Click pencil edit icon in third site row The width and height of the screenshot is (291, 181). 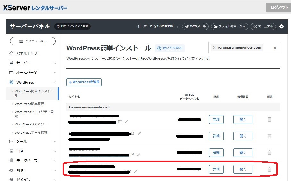point(139,155)
